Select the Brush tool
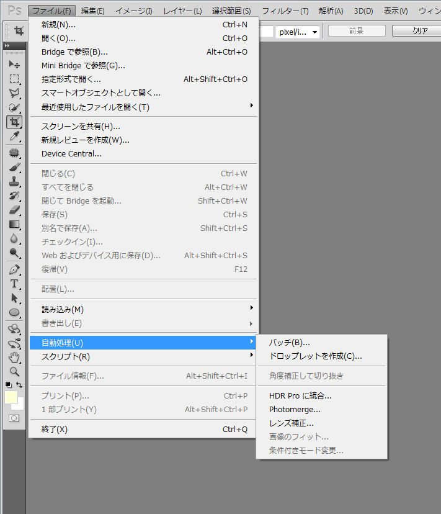Image resolution: width=441 pixels, height=514 pixels. (x=14, y=167)
